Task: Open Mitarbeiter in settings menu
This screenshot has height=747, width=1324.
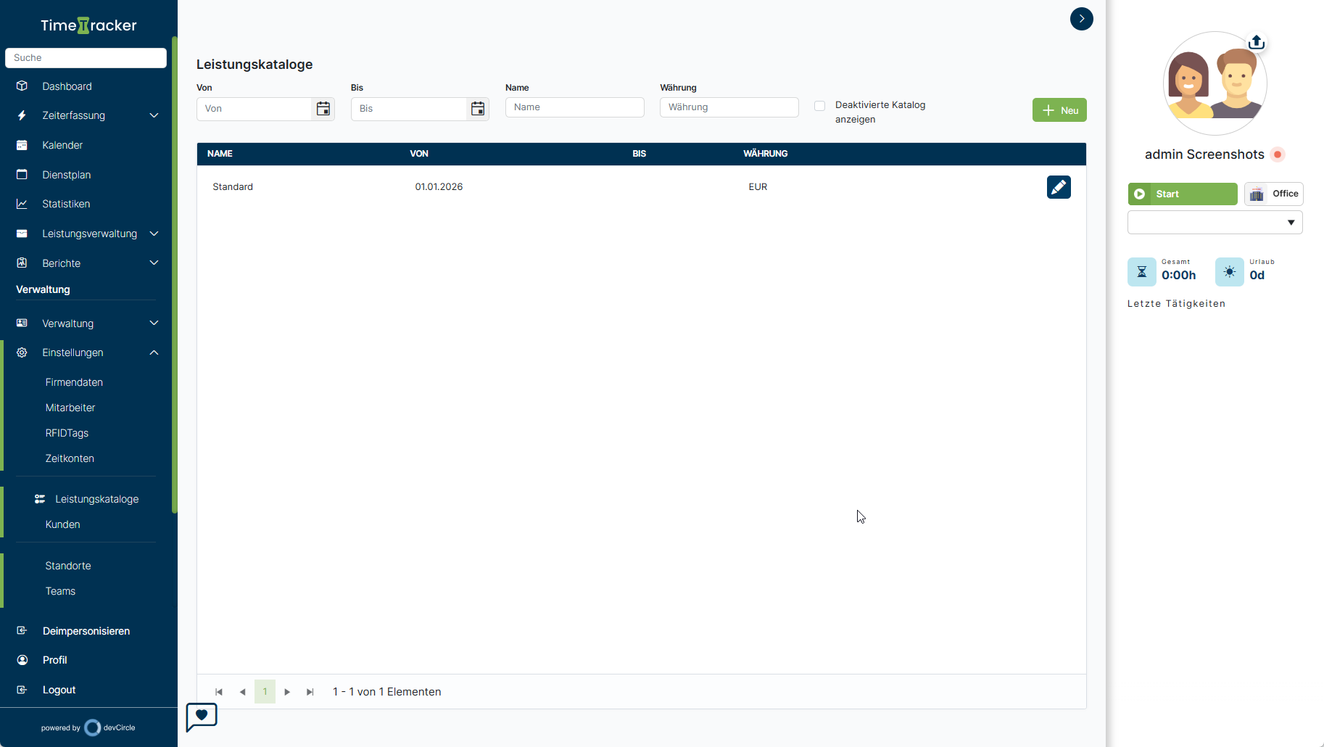Action: [70, 408]
